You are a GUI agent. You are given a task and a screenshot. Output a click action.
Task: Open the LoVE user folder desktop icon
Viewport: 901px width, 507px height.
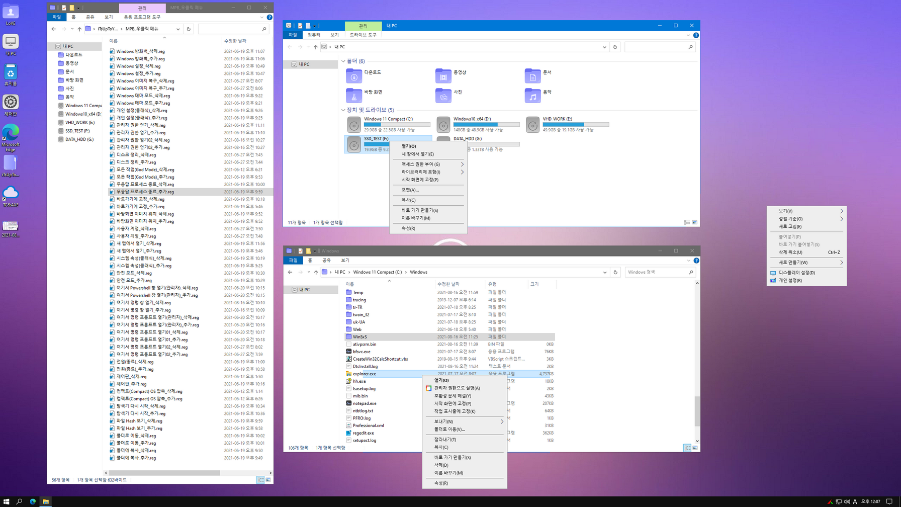(x=11, y=15)
